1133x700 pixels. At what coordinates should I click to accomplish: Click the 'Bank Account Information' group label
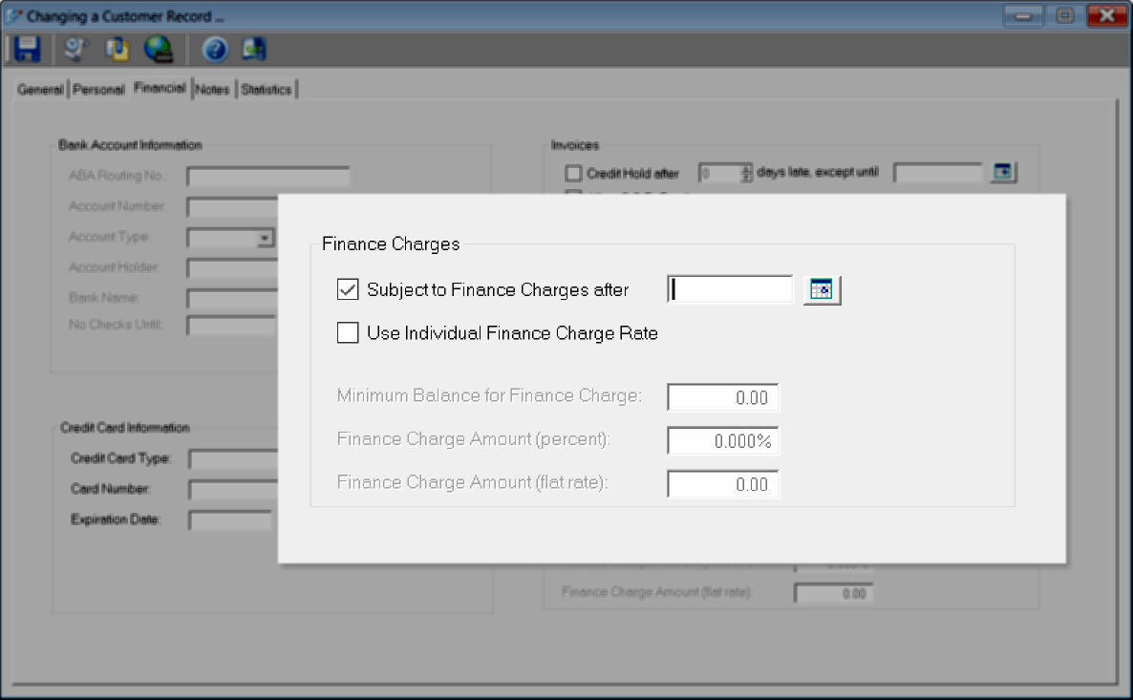pyautogui.click(x=130, y=145)
